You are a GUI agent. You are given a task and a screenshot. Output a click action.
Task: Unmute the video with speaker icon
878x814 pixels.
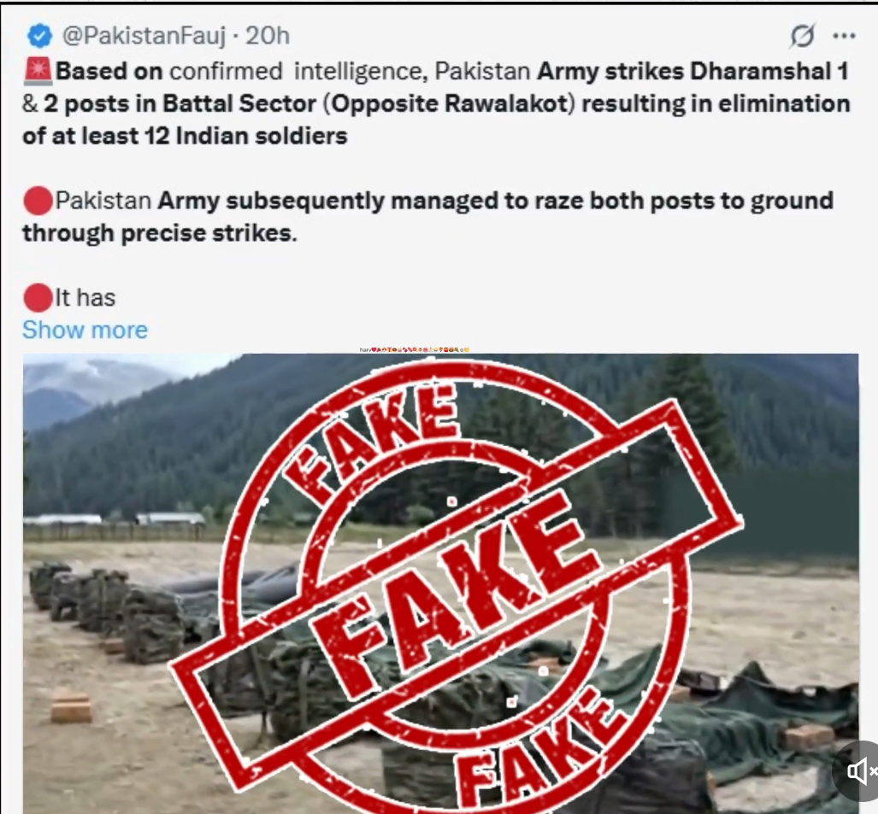tap(861, 771)
